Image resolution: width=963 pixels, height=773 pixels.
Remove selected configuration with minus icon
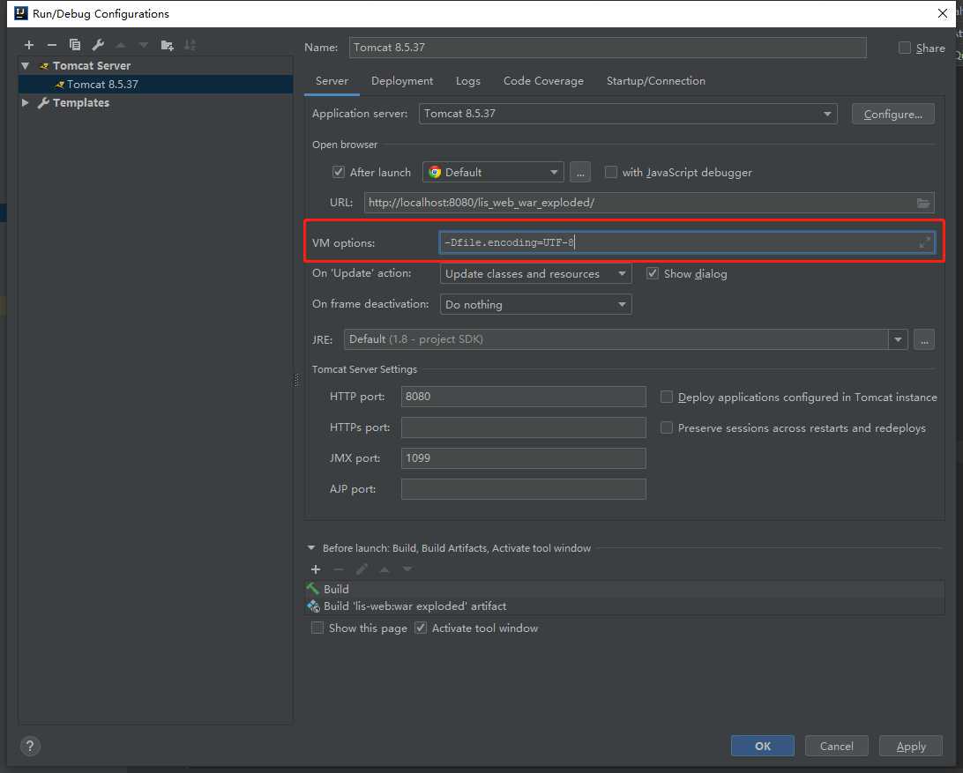pyautogui.click(x=51, y=45)
